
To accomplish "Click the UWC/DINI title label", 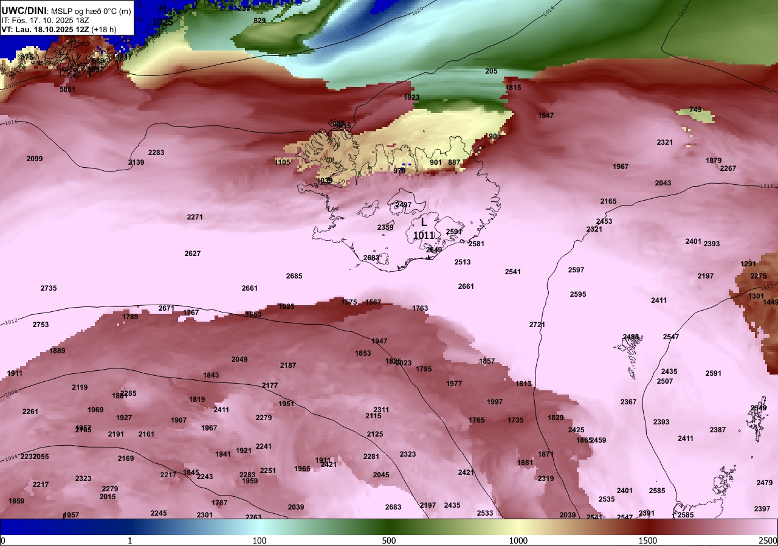I will click(x=24, y=10).
